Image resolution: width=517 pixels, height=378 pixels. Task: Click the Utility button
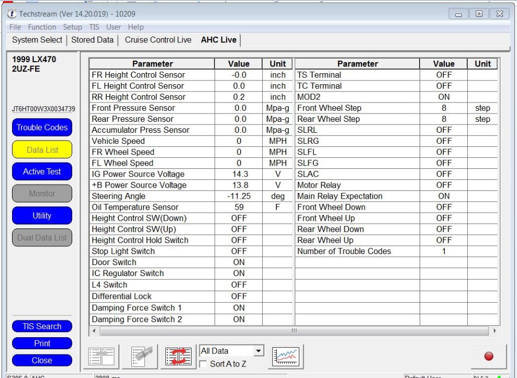point(42,215)
